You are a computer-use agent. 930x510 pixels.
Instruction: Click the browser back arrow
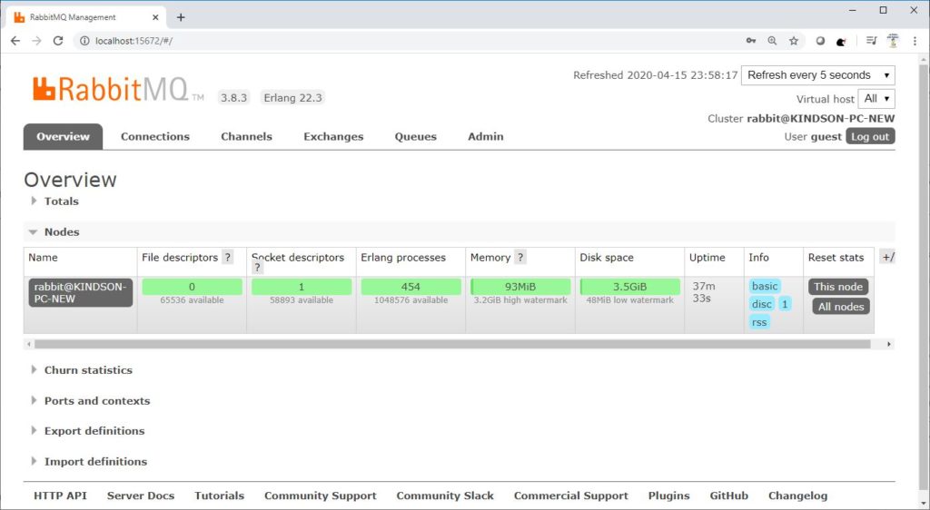[15, 41]
